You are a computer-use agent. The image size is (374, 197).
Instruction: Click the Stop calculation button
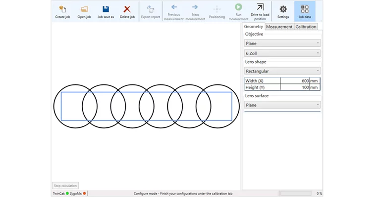(65, 186)
